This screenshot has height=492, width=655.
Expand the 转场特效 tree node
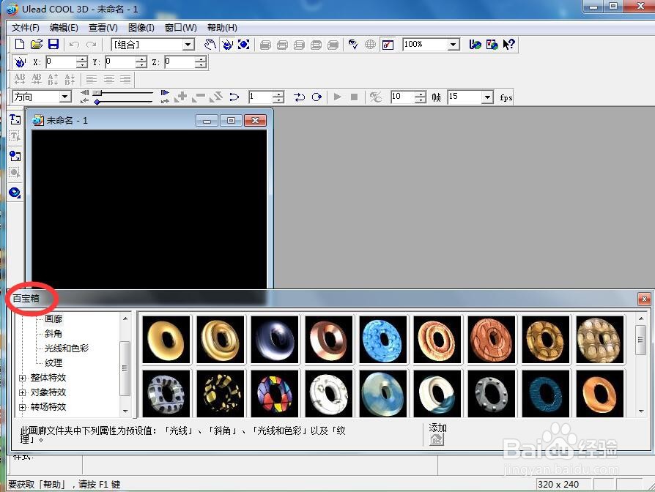22,407
